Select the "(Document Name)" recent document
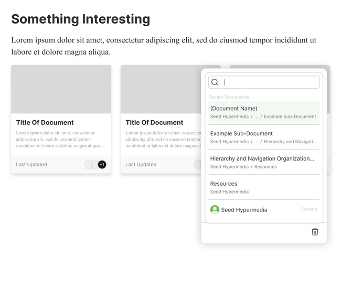The image size is (341, 308). 233,109
